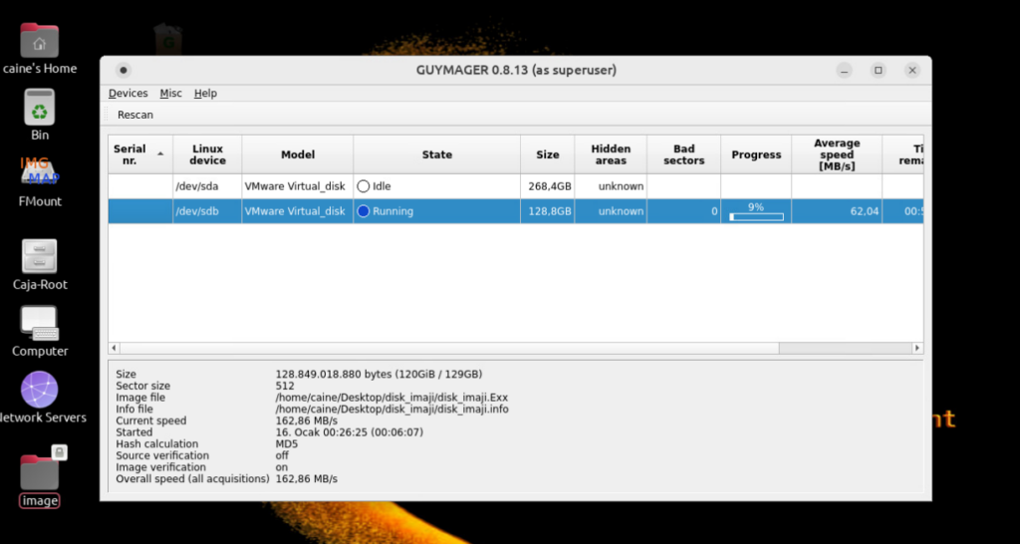Open the Misc menu
This screenshot has width=1020, height=544.
171,93
